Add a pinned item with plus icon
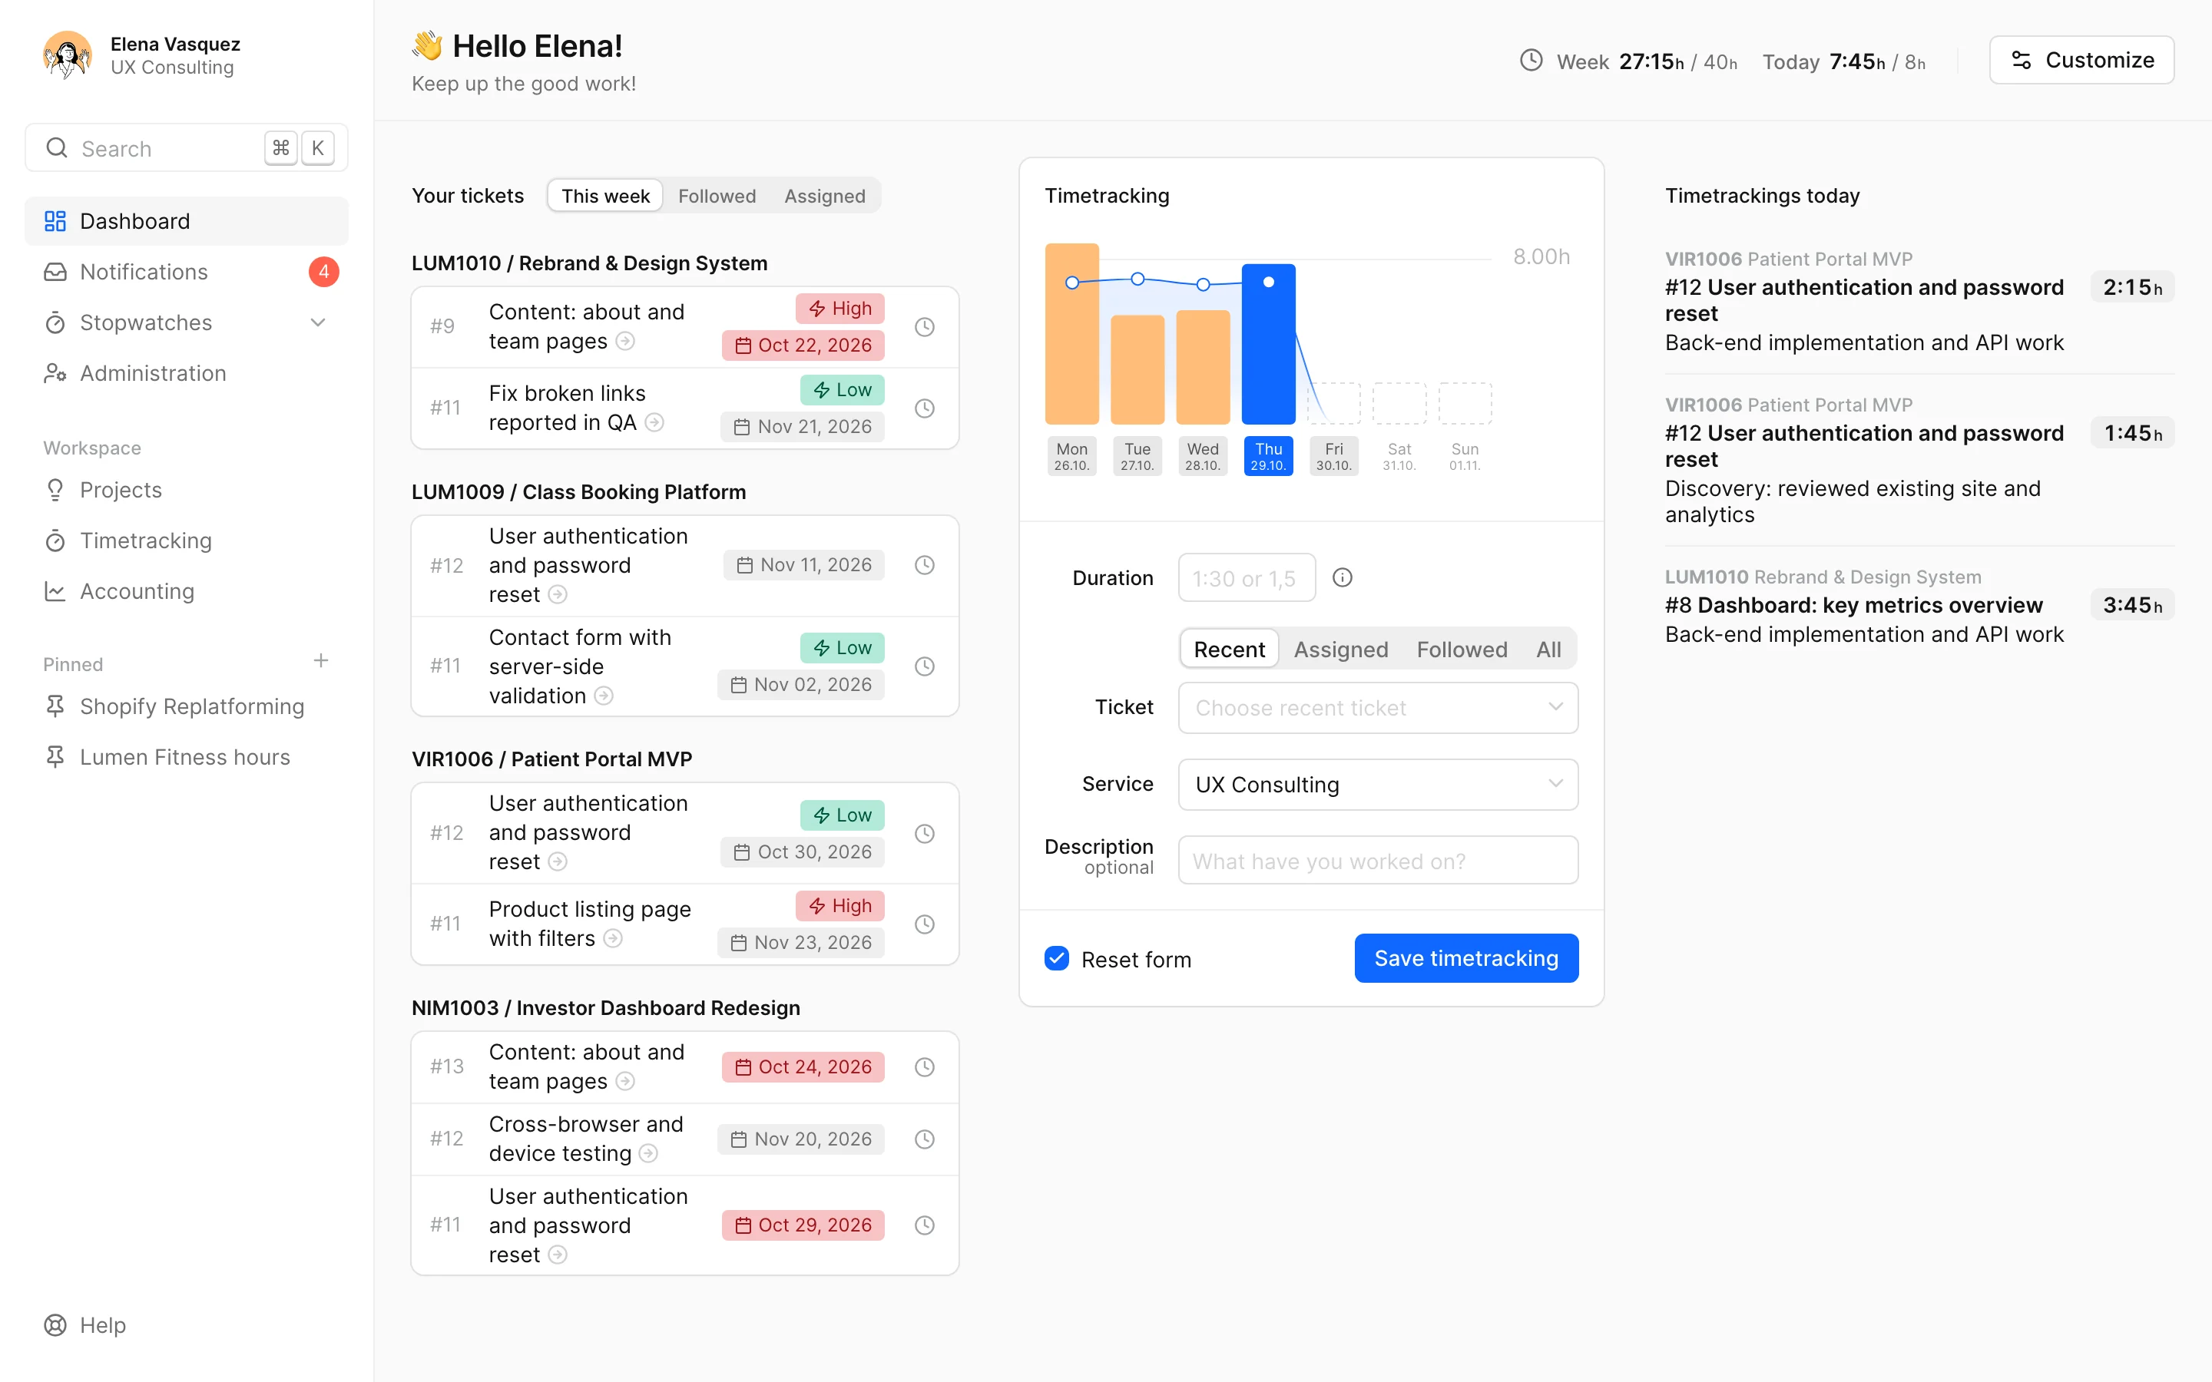Viewport: 2212px width, 1382px height. click(x=321, y=661)
